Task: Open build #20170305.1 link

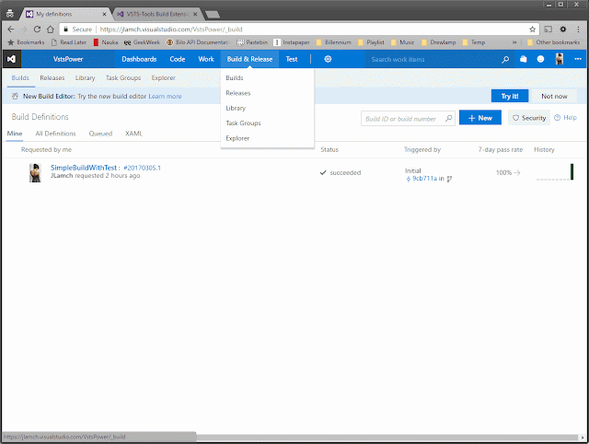Action: coord(142,168)
